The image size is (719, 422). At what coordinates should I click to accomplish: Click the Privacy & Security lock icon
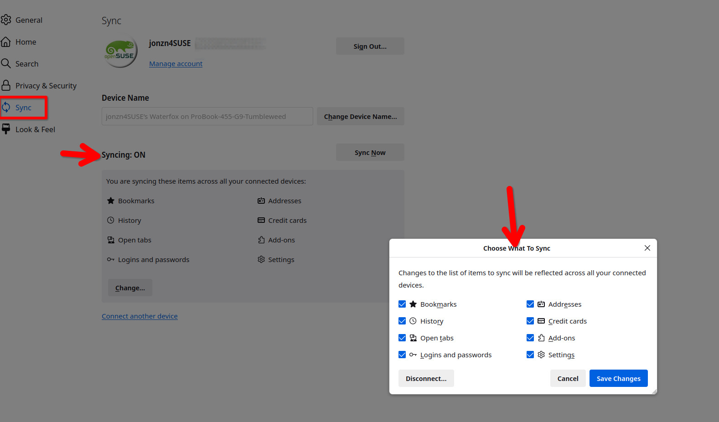(x=6, y=85)
